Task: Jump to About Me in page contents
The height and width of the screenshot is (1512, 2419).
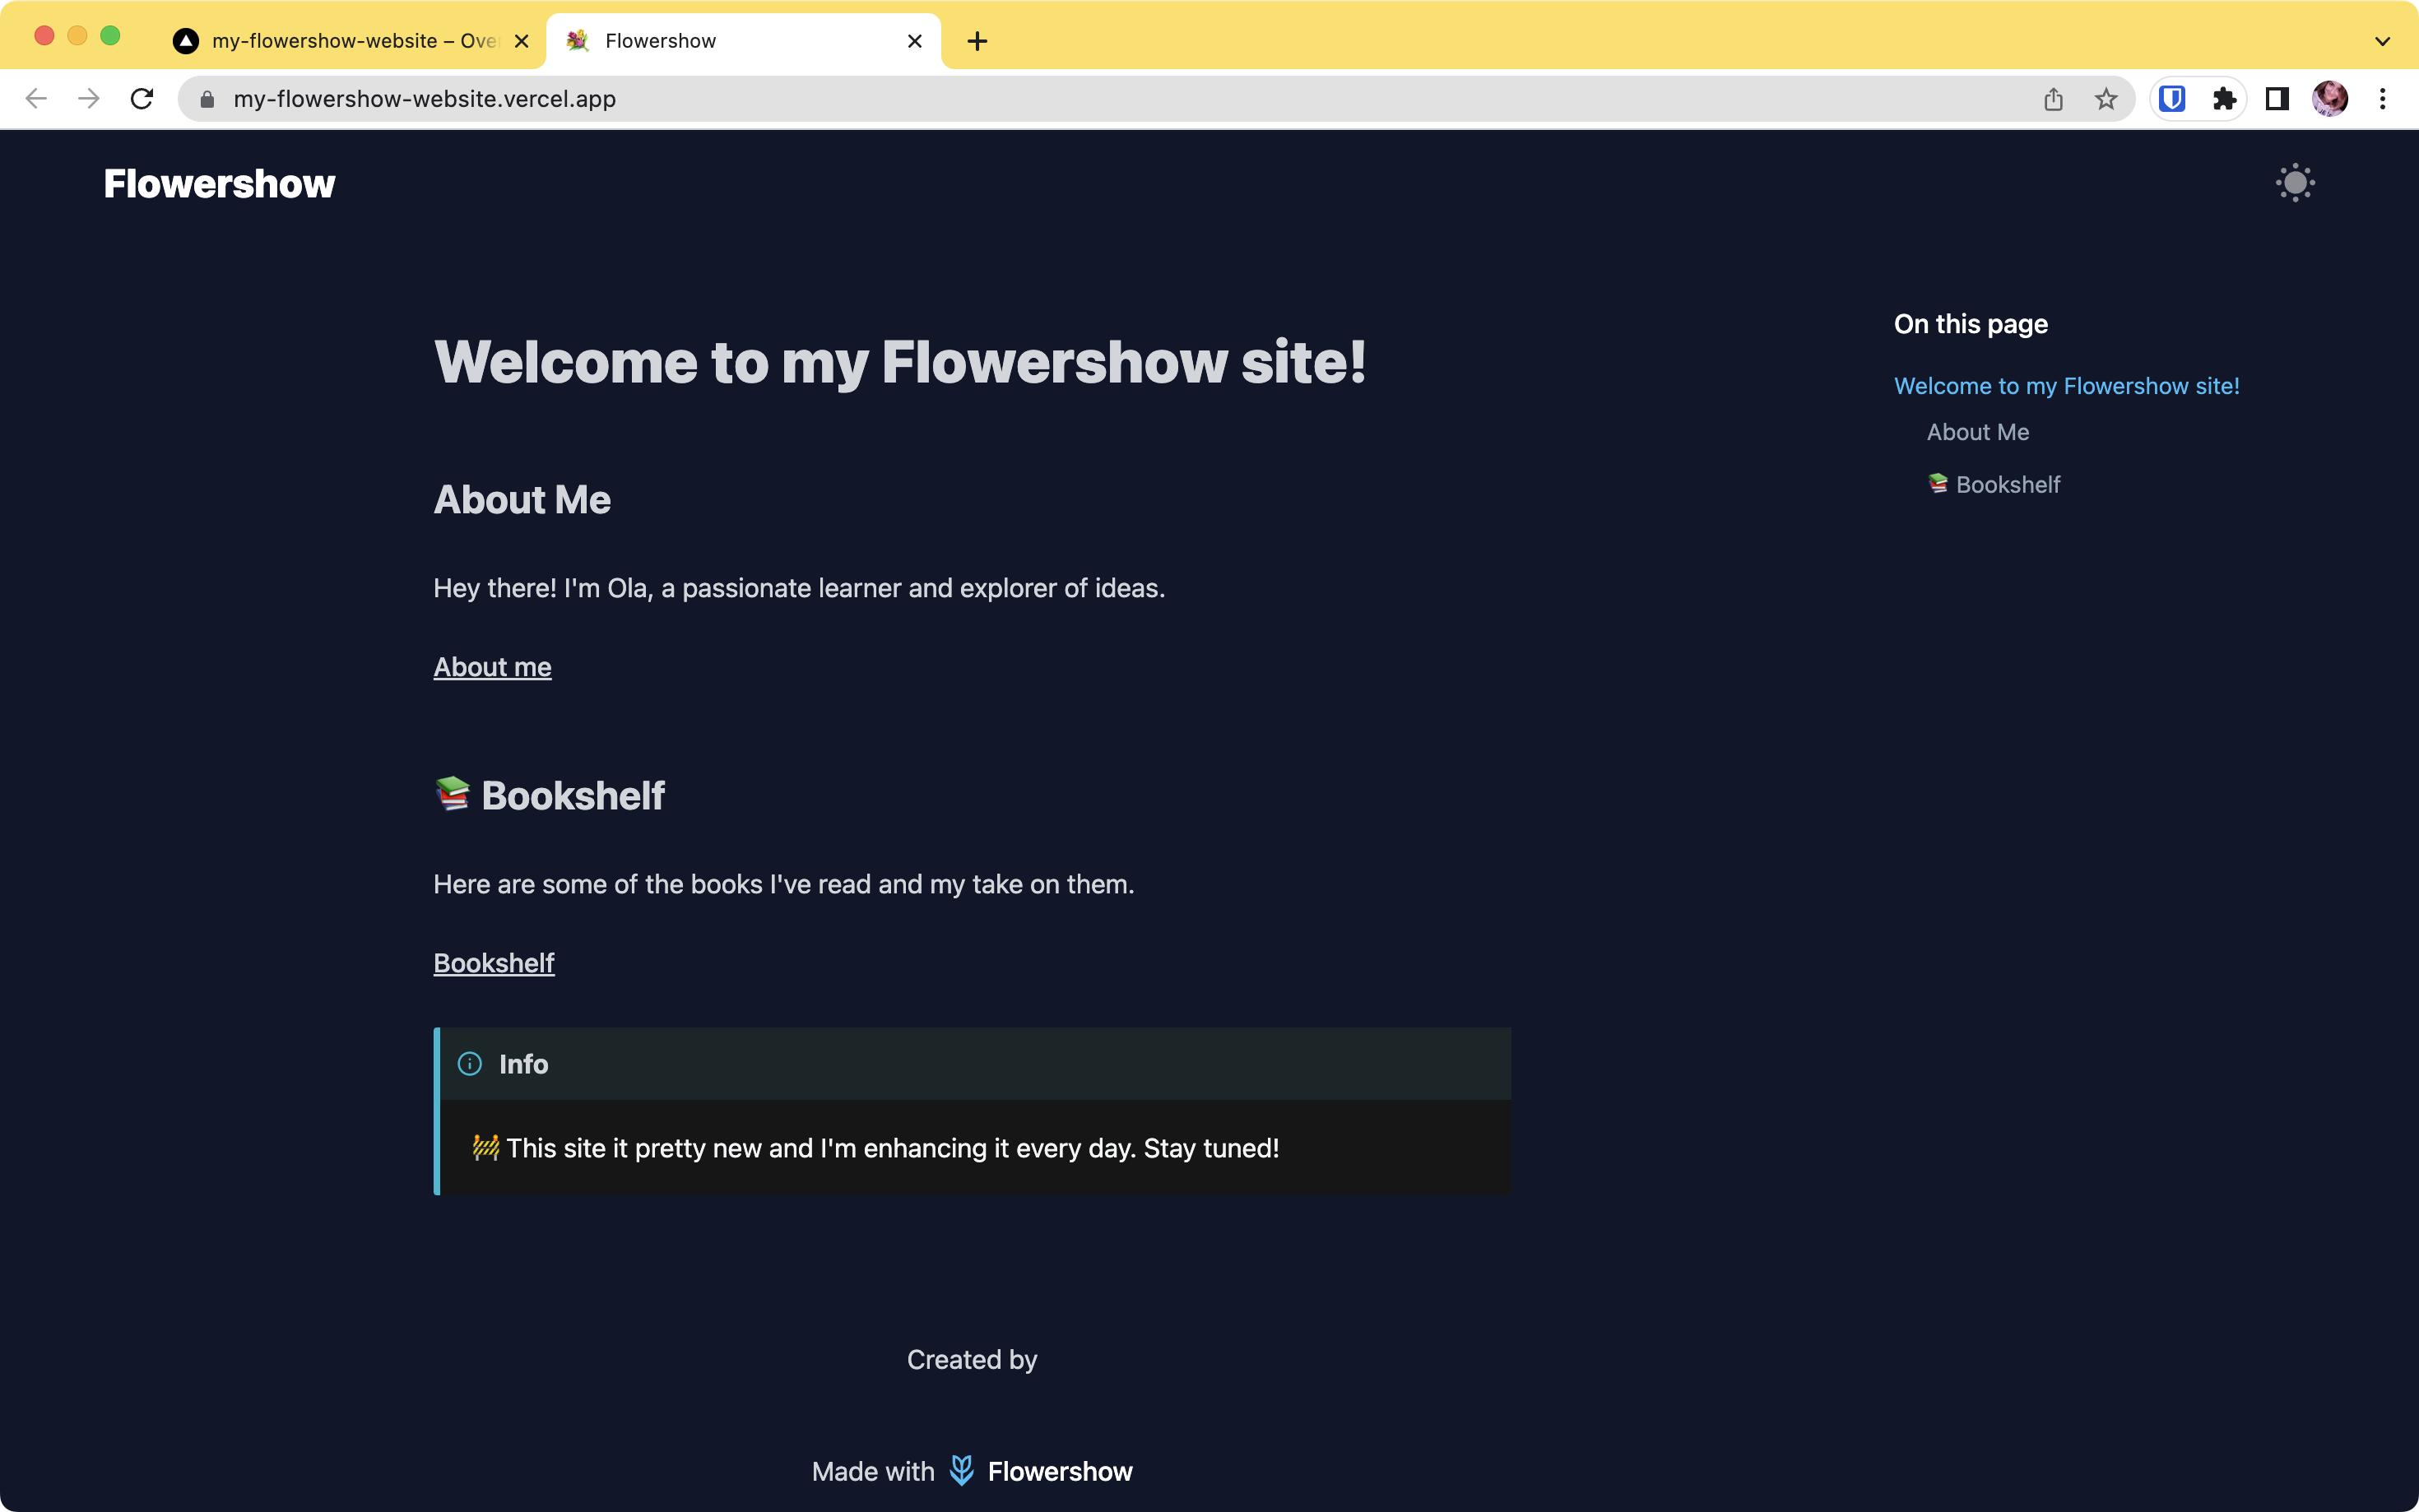Action: [x=1977, y=432]
